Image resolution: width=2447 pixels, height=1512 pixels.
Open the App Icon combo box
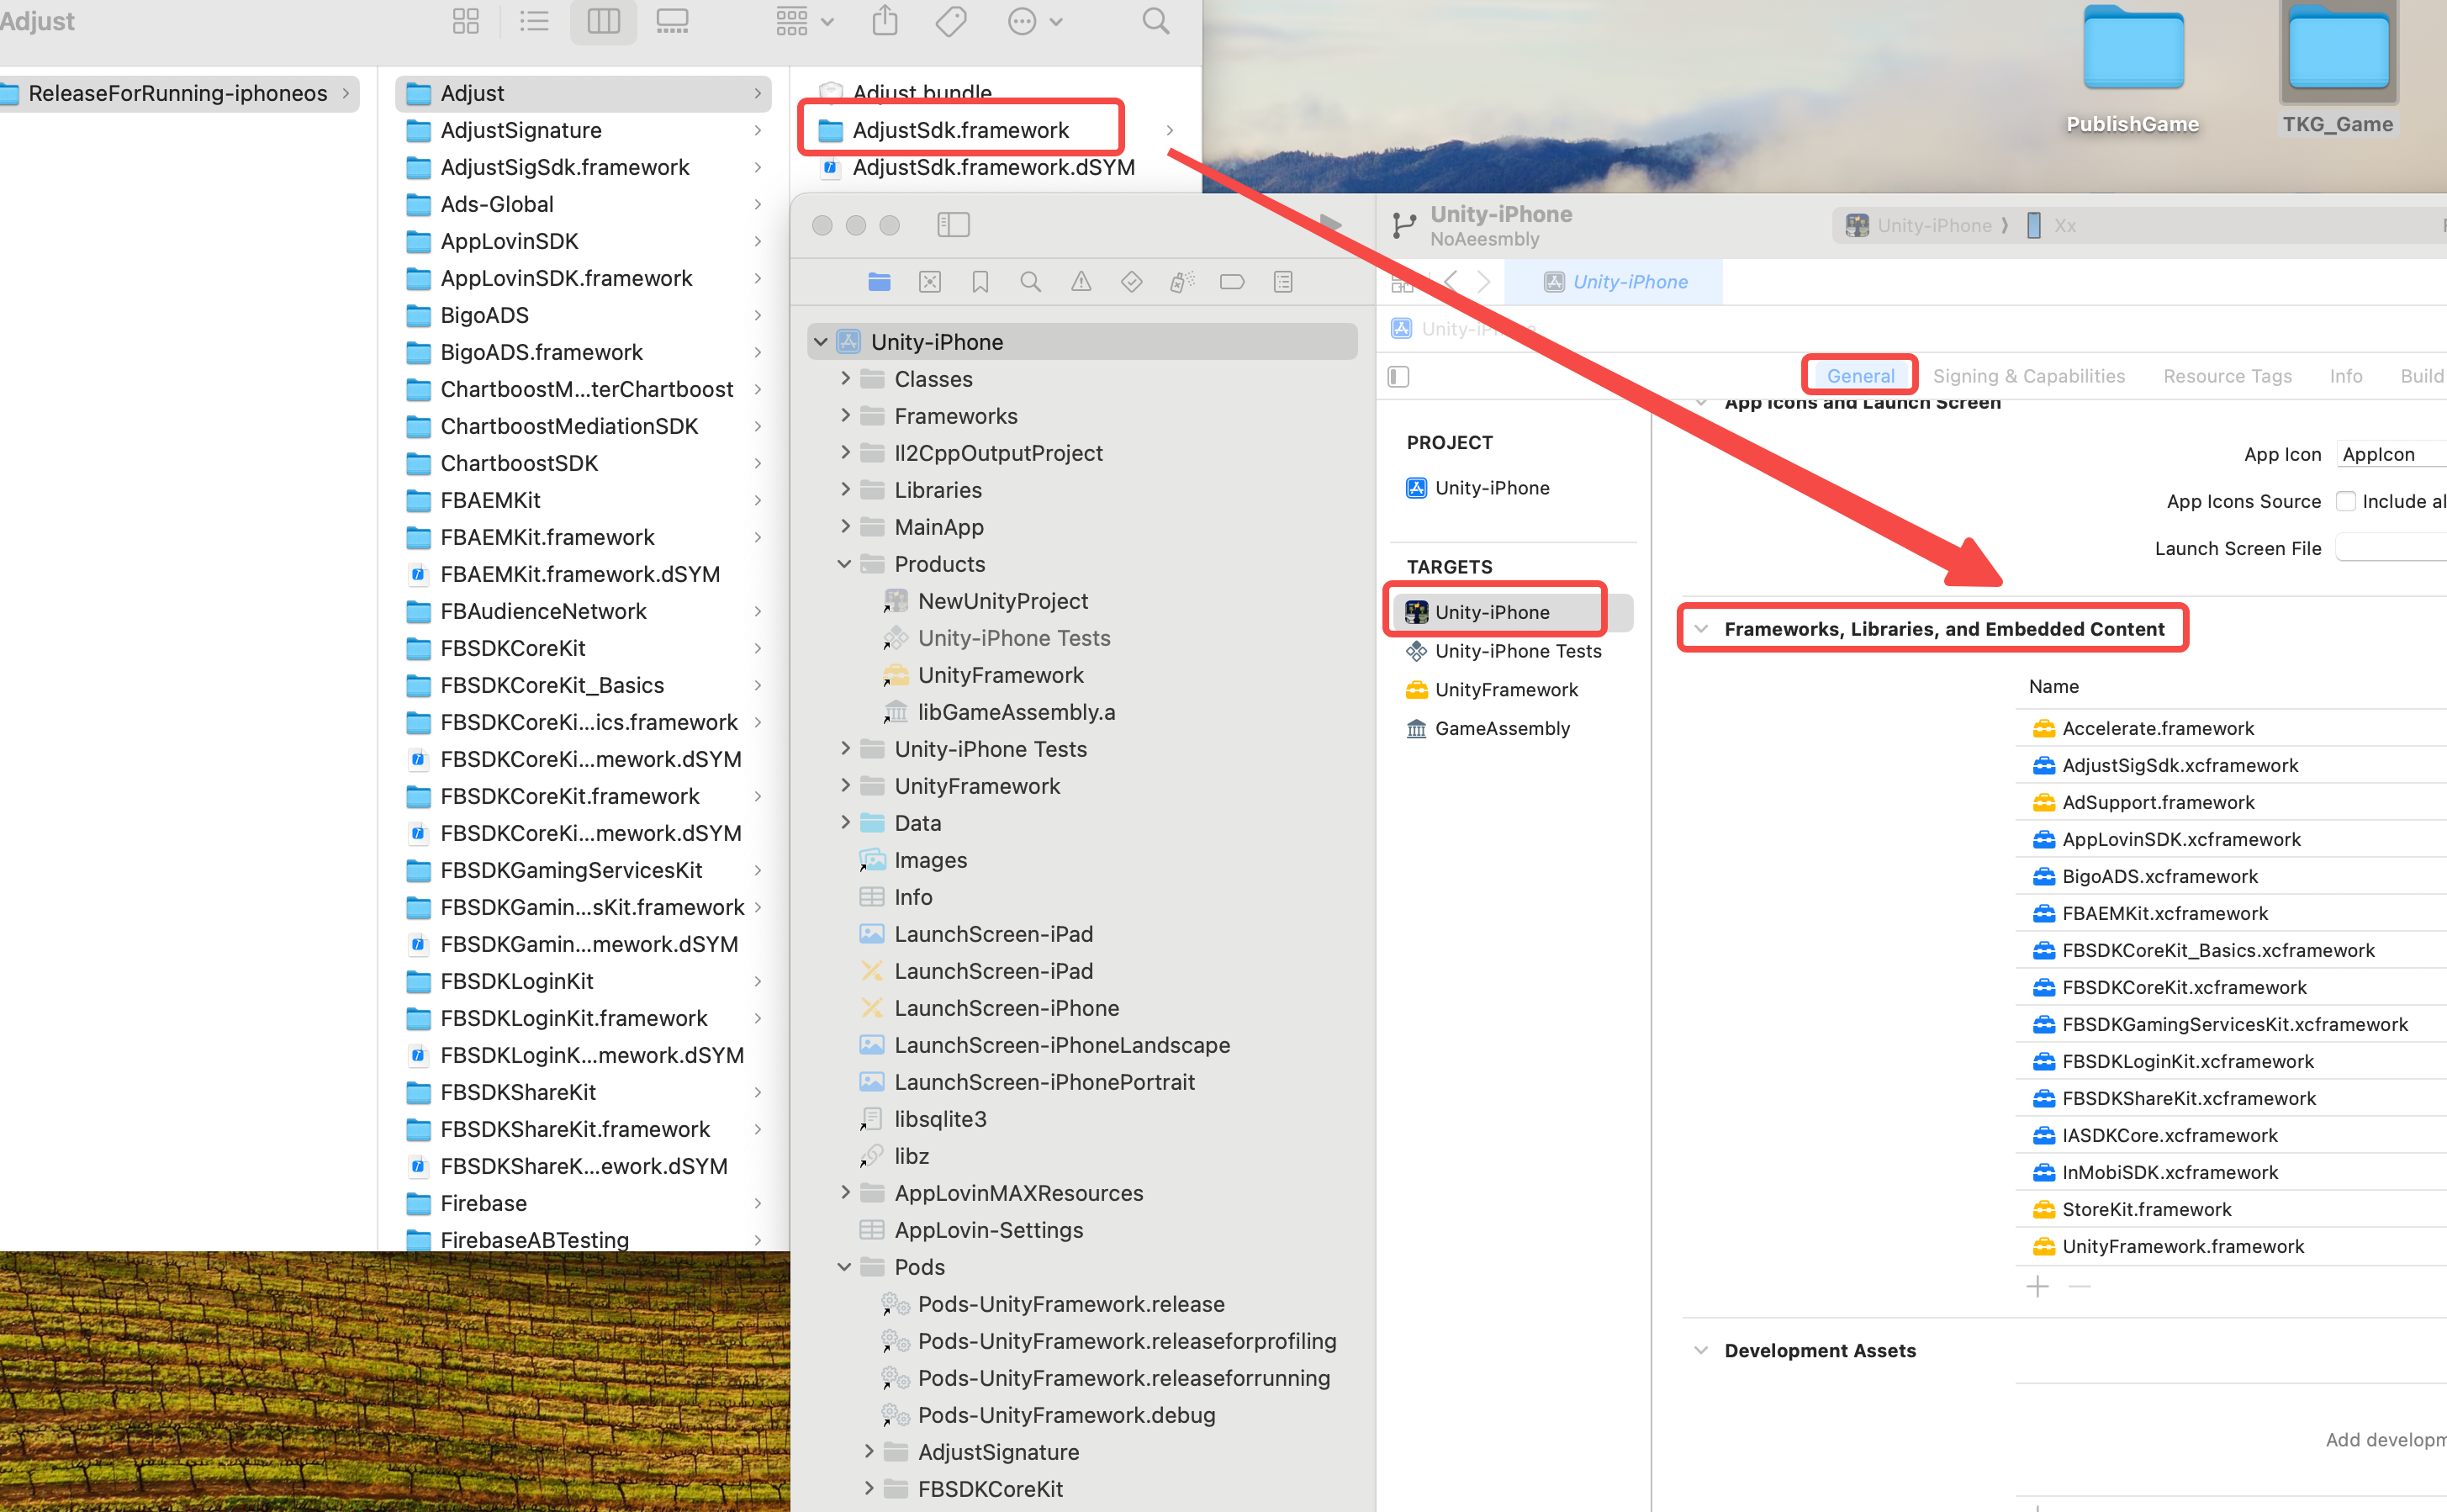[x=2390, y=454]
